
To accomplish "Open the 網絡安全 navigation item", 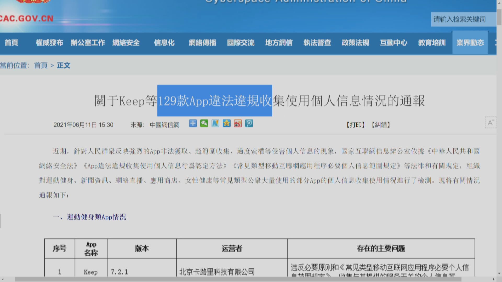I will click(126, 43).
